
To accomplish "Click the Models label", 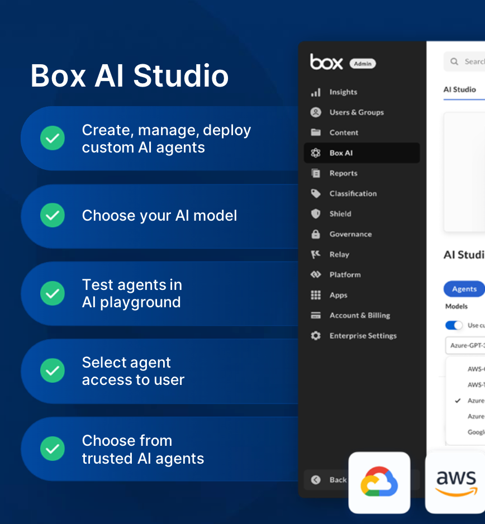I will click(x=457, y=307).
